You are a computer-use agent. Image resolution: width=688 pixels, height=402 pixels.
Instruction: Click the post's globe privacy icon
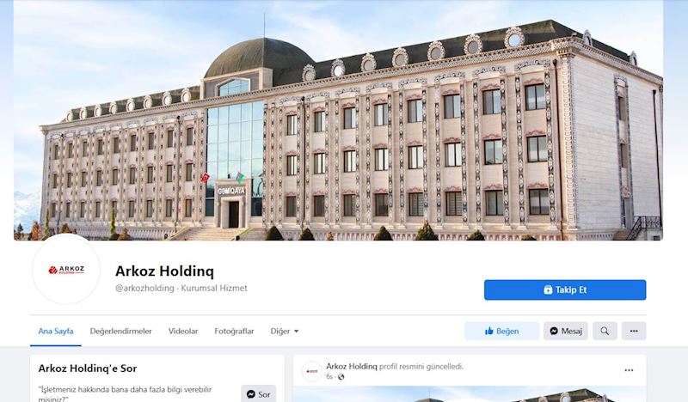tap(341, 377)
